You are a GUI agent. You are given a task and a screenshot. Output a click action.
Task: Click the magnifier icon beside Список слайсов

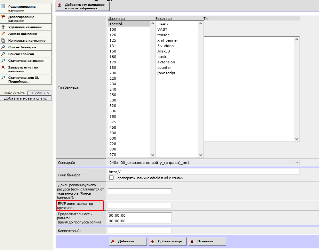3,54
